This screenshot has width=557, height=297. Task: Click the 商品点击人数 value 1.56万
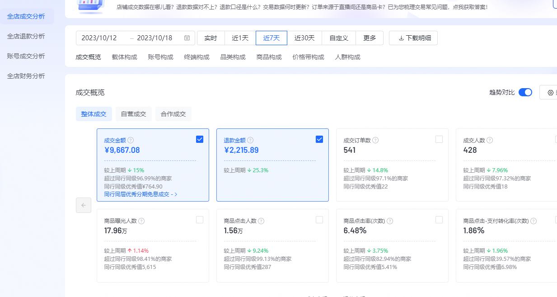[x=233, y=231]
